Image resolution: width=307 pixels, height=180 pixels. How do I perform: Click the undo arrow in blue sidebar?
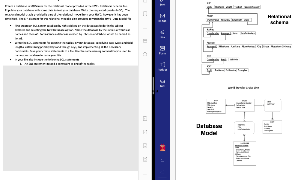162,161
